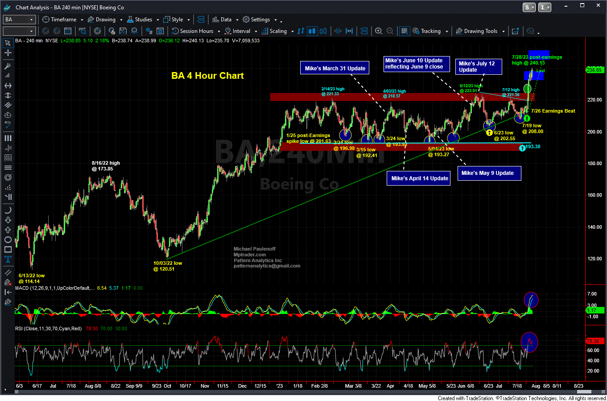Expand the Drawing dropdown arrow
Image resolution: width=607 pixels, height=401 pixels.
click(x=121, y=20)
